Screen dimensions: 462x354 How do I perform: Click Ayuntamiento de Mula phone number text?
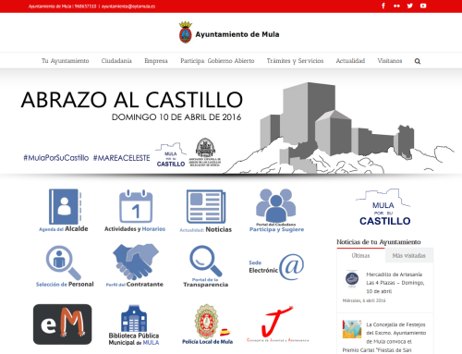(x=85, y=6)
